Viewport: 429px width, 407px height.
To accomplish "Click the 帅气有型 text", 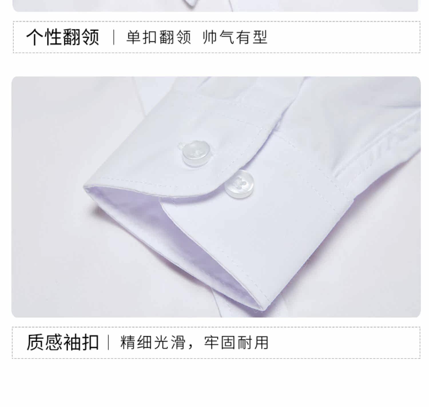I will click(235, 37).
